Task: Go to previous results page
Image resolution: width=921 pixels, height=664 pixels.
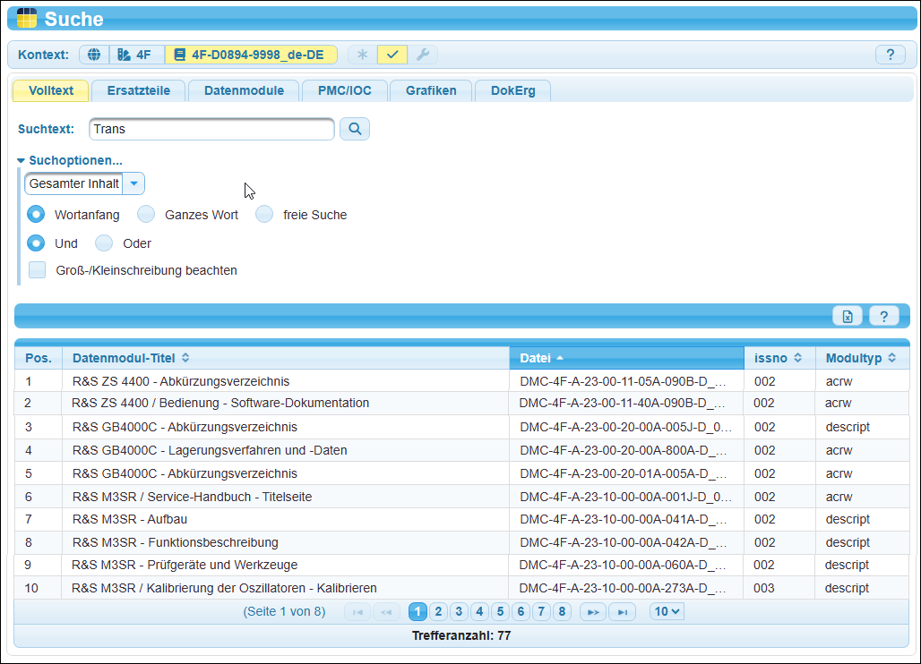Action: tap(386, 612)
